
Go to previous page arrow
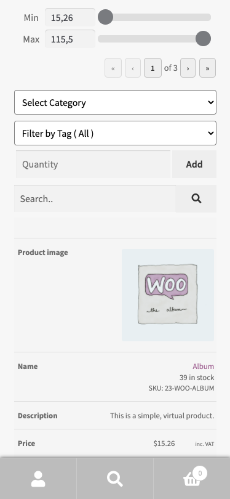133,68
